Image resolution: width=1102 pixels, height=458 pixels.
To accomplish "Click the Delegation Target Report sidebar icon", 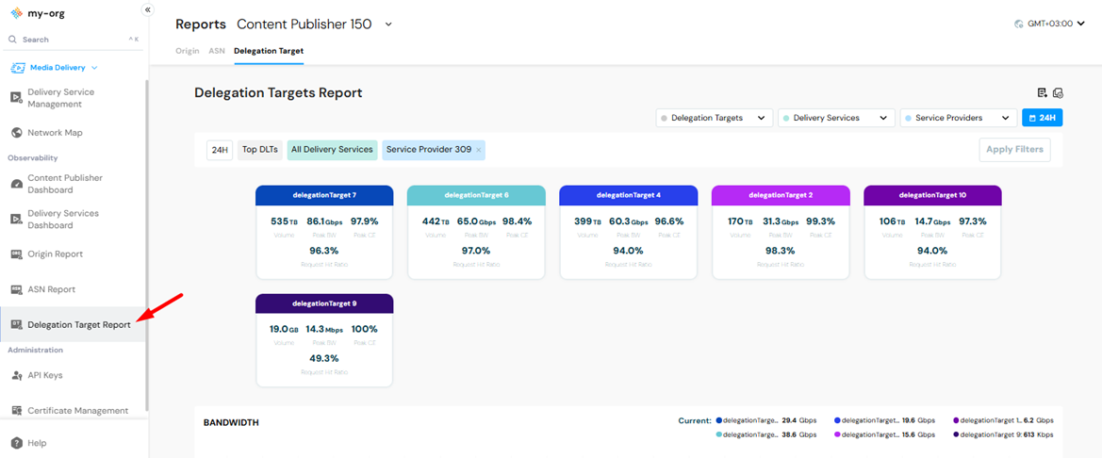I will (17, 324).
